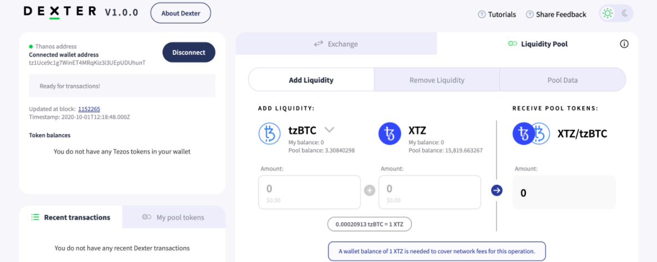The width and height of the screenshot is (657, 262).
Task: Switch to light mode sun toggle
Action: [608, 13]
